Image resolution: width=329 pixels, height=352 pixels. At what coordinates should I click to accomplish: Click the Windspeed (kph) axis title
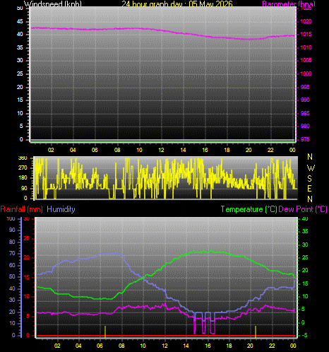(53, 4)
